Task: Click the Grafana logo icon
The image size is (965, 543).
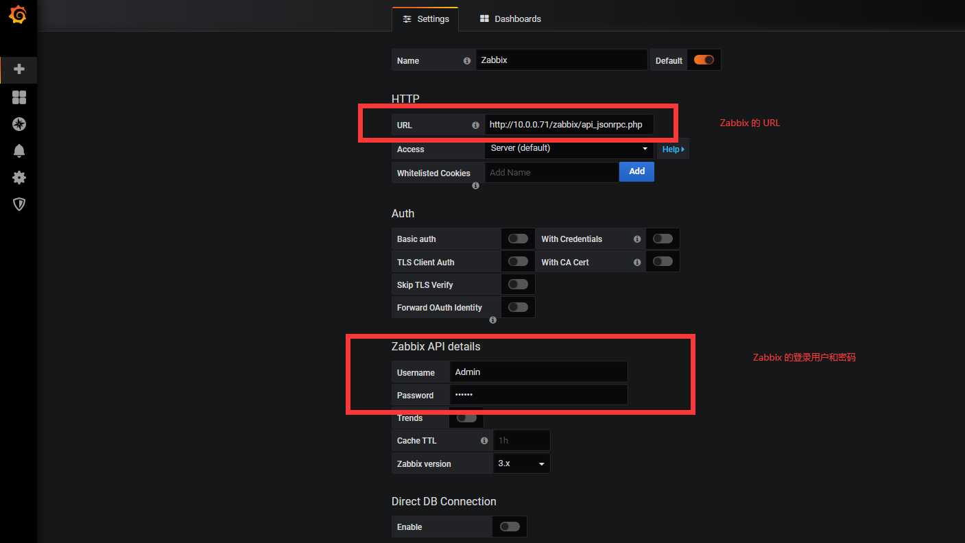Action: (x=19, y=15)
